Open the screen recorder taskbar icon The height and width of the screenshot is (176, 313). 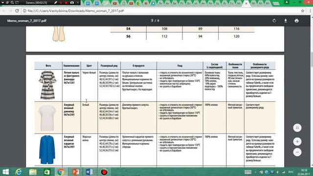pos(104,172)
